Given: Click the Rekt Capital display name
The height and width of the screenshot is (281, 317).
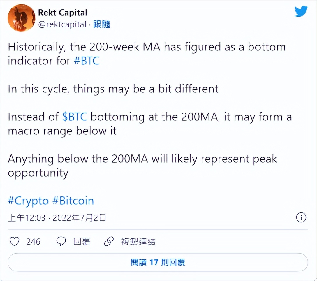Looking at the screenshot, I should tap(63, 13).
